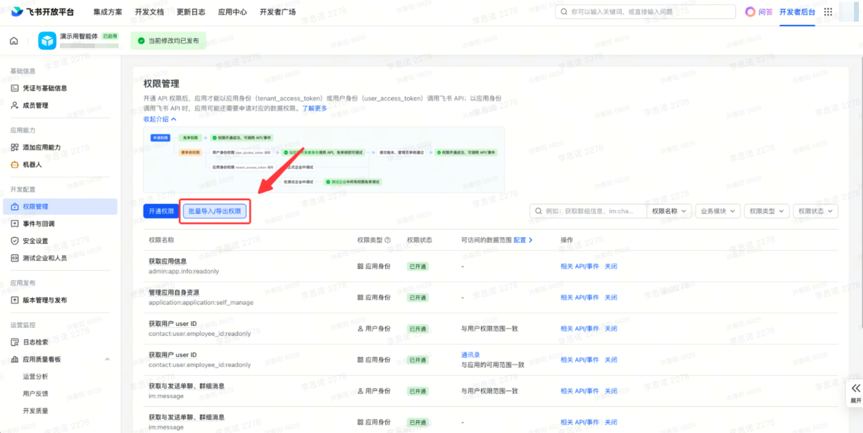Viewport: 863px width, 433px height.
Task: Click the 已启用 status tag
Action: pos(110,36)
